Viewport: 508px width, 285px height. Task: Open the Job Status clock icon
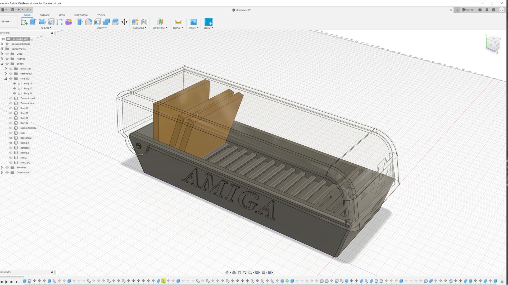point(480,10)
